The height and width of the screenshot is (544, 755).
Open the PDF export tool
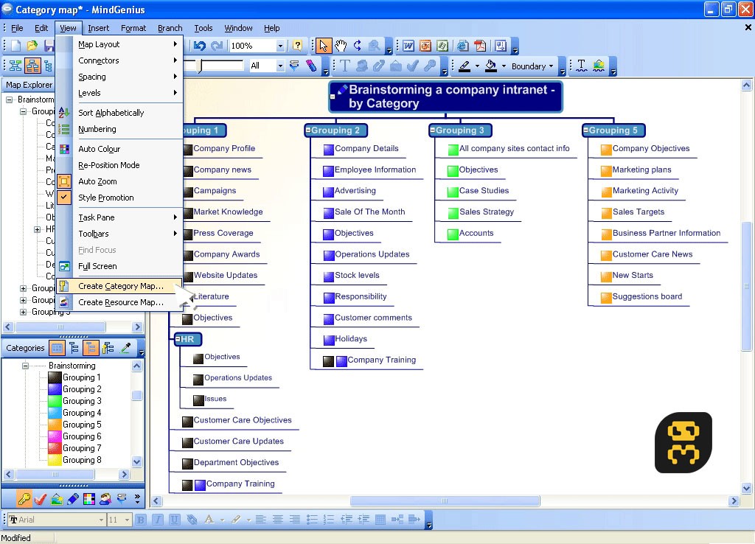(479, 46)
